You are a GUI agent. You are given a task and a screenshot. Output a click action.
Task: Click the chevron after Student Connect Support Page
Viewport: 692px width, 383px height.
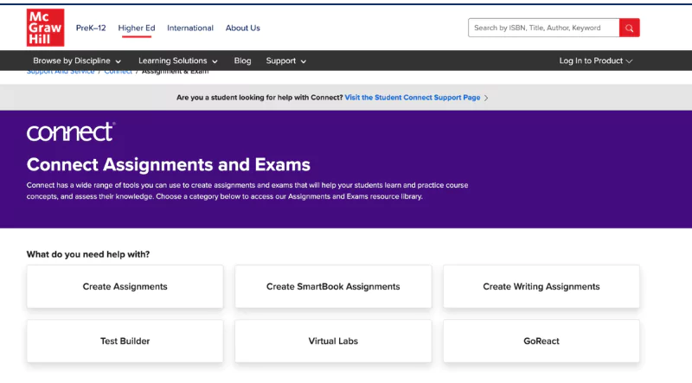point(486,98)
